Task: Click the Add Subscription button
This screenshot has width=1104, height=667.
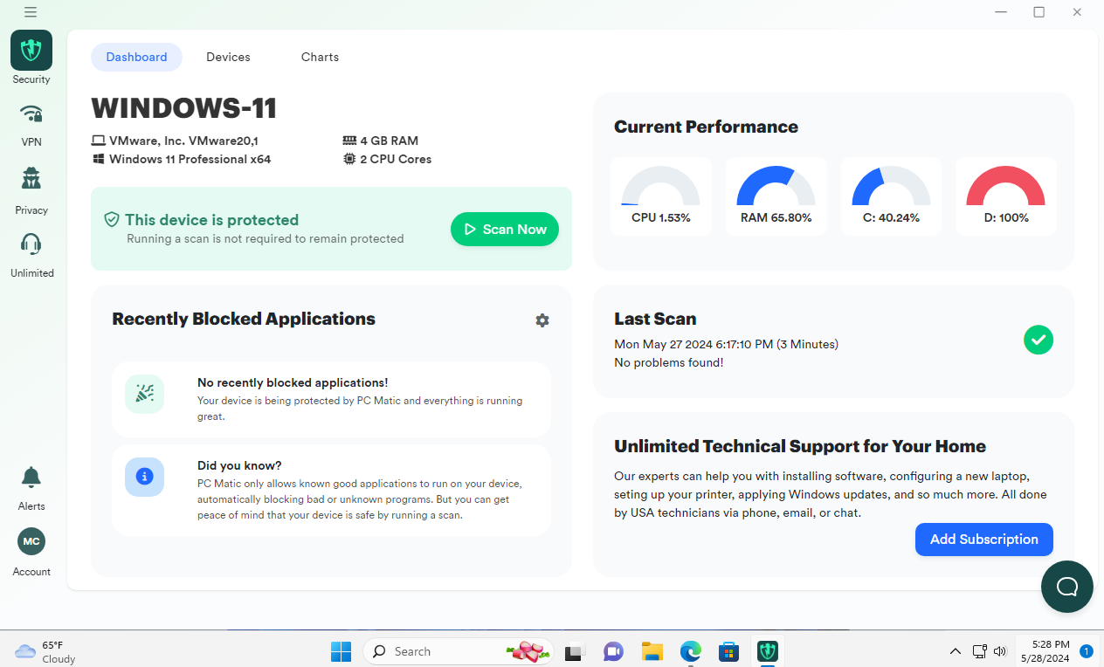Action: [x=984, y=540]
